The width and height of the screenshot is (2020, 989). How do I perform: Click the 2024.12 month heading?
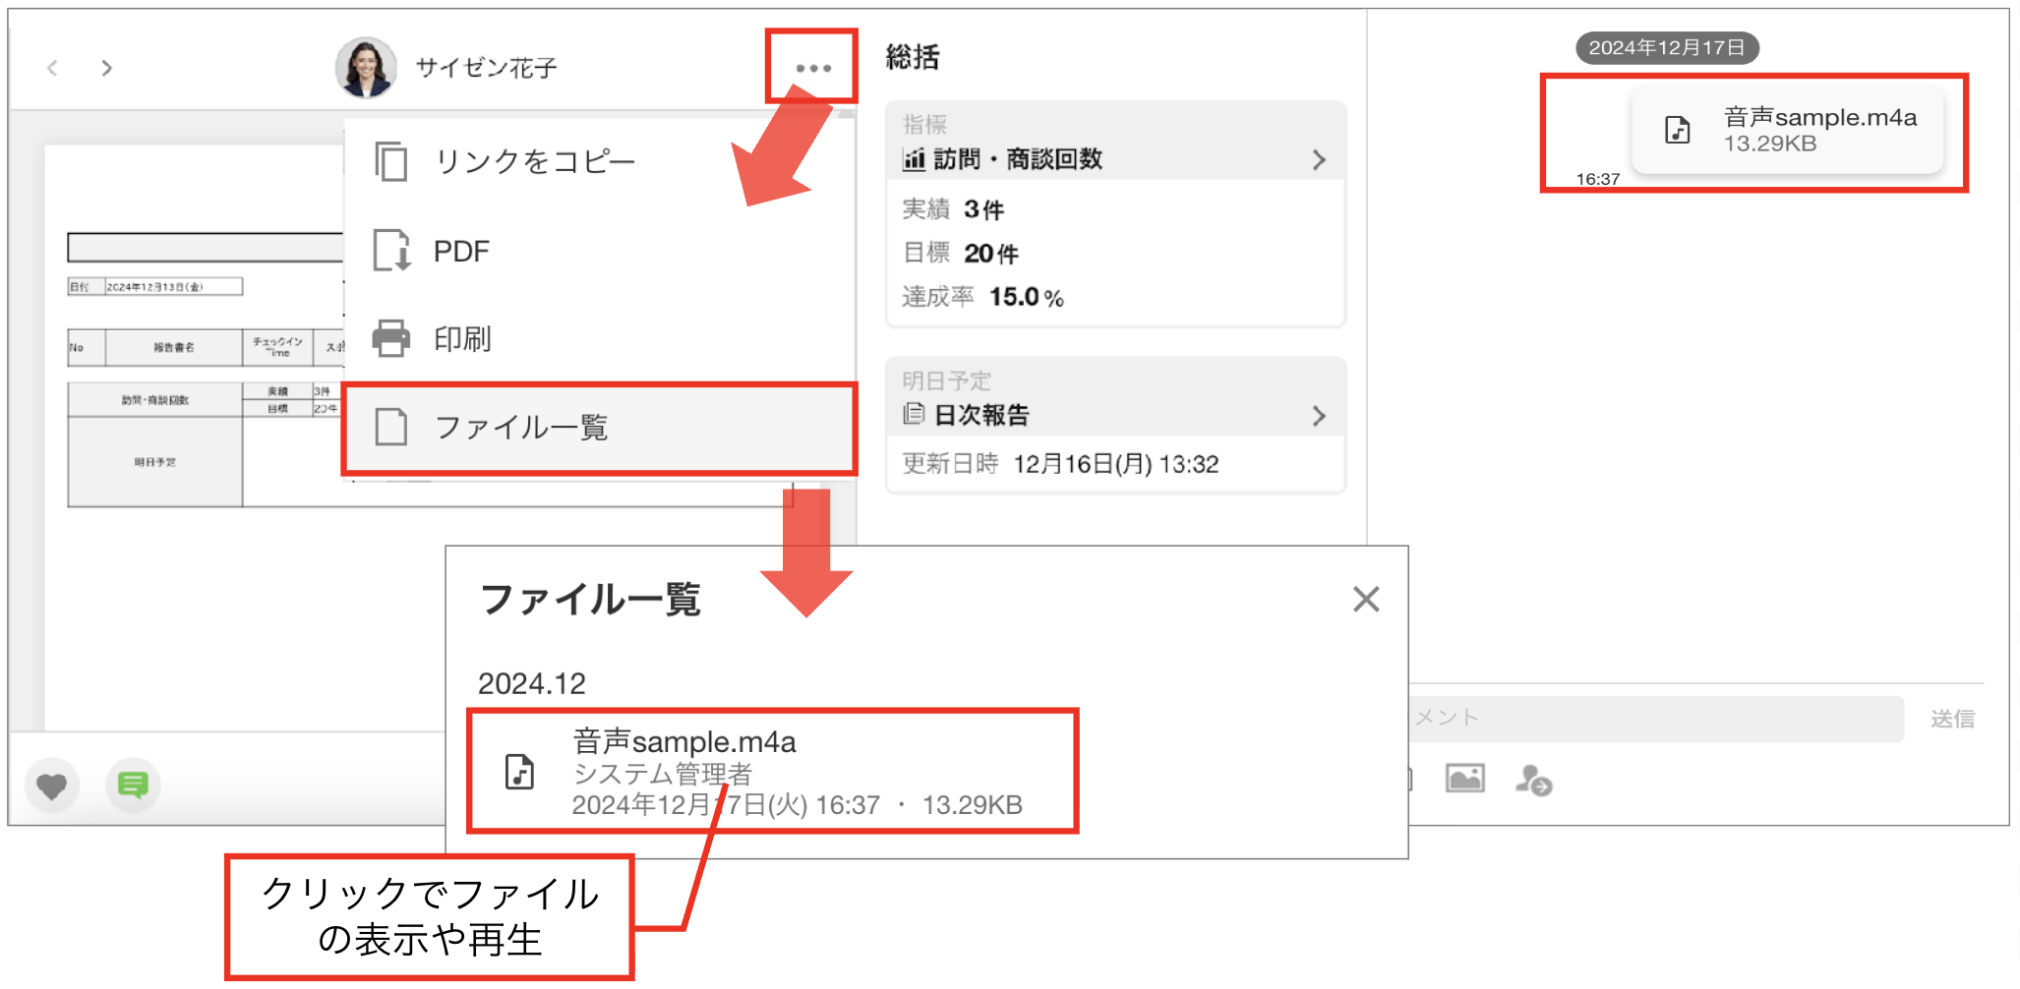click(532, 683)
